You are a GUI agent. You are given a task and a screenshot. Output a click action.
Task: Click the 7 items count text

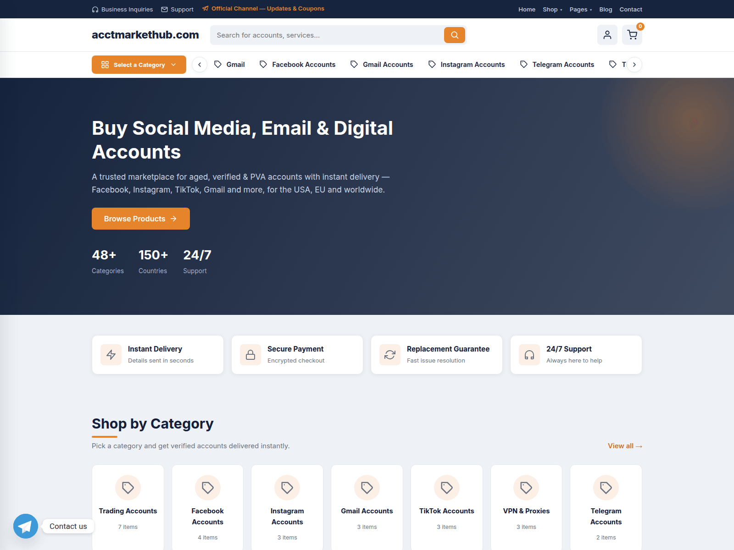(x=128, y=527)
